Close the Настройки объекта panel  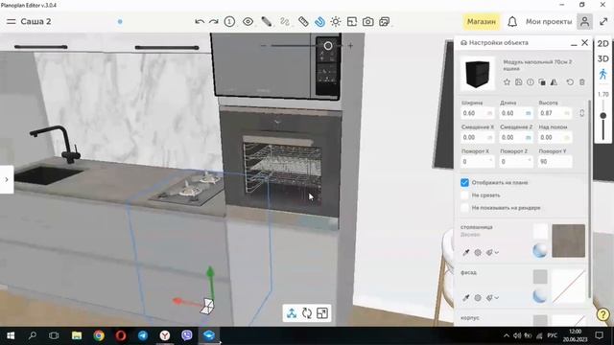click(x=584, y=42)
